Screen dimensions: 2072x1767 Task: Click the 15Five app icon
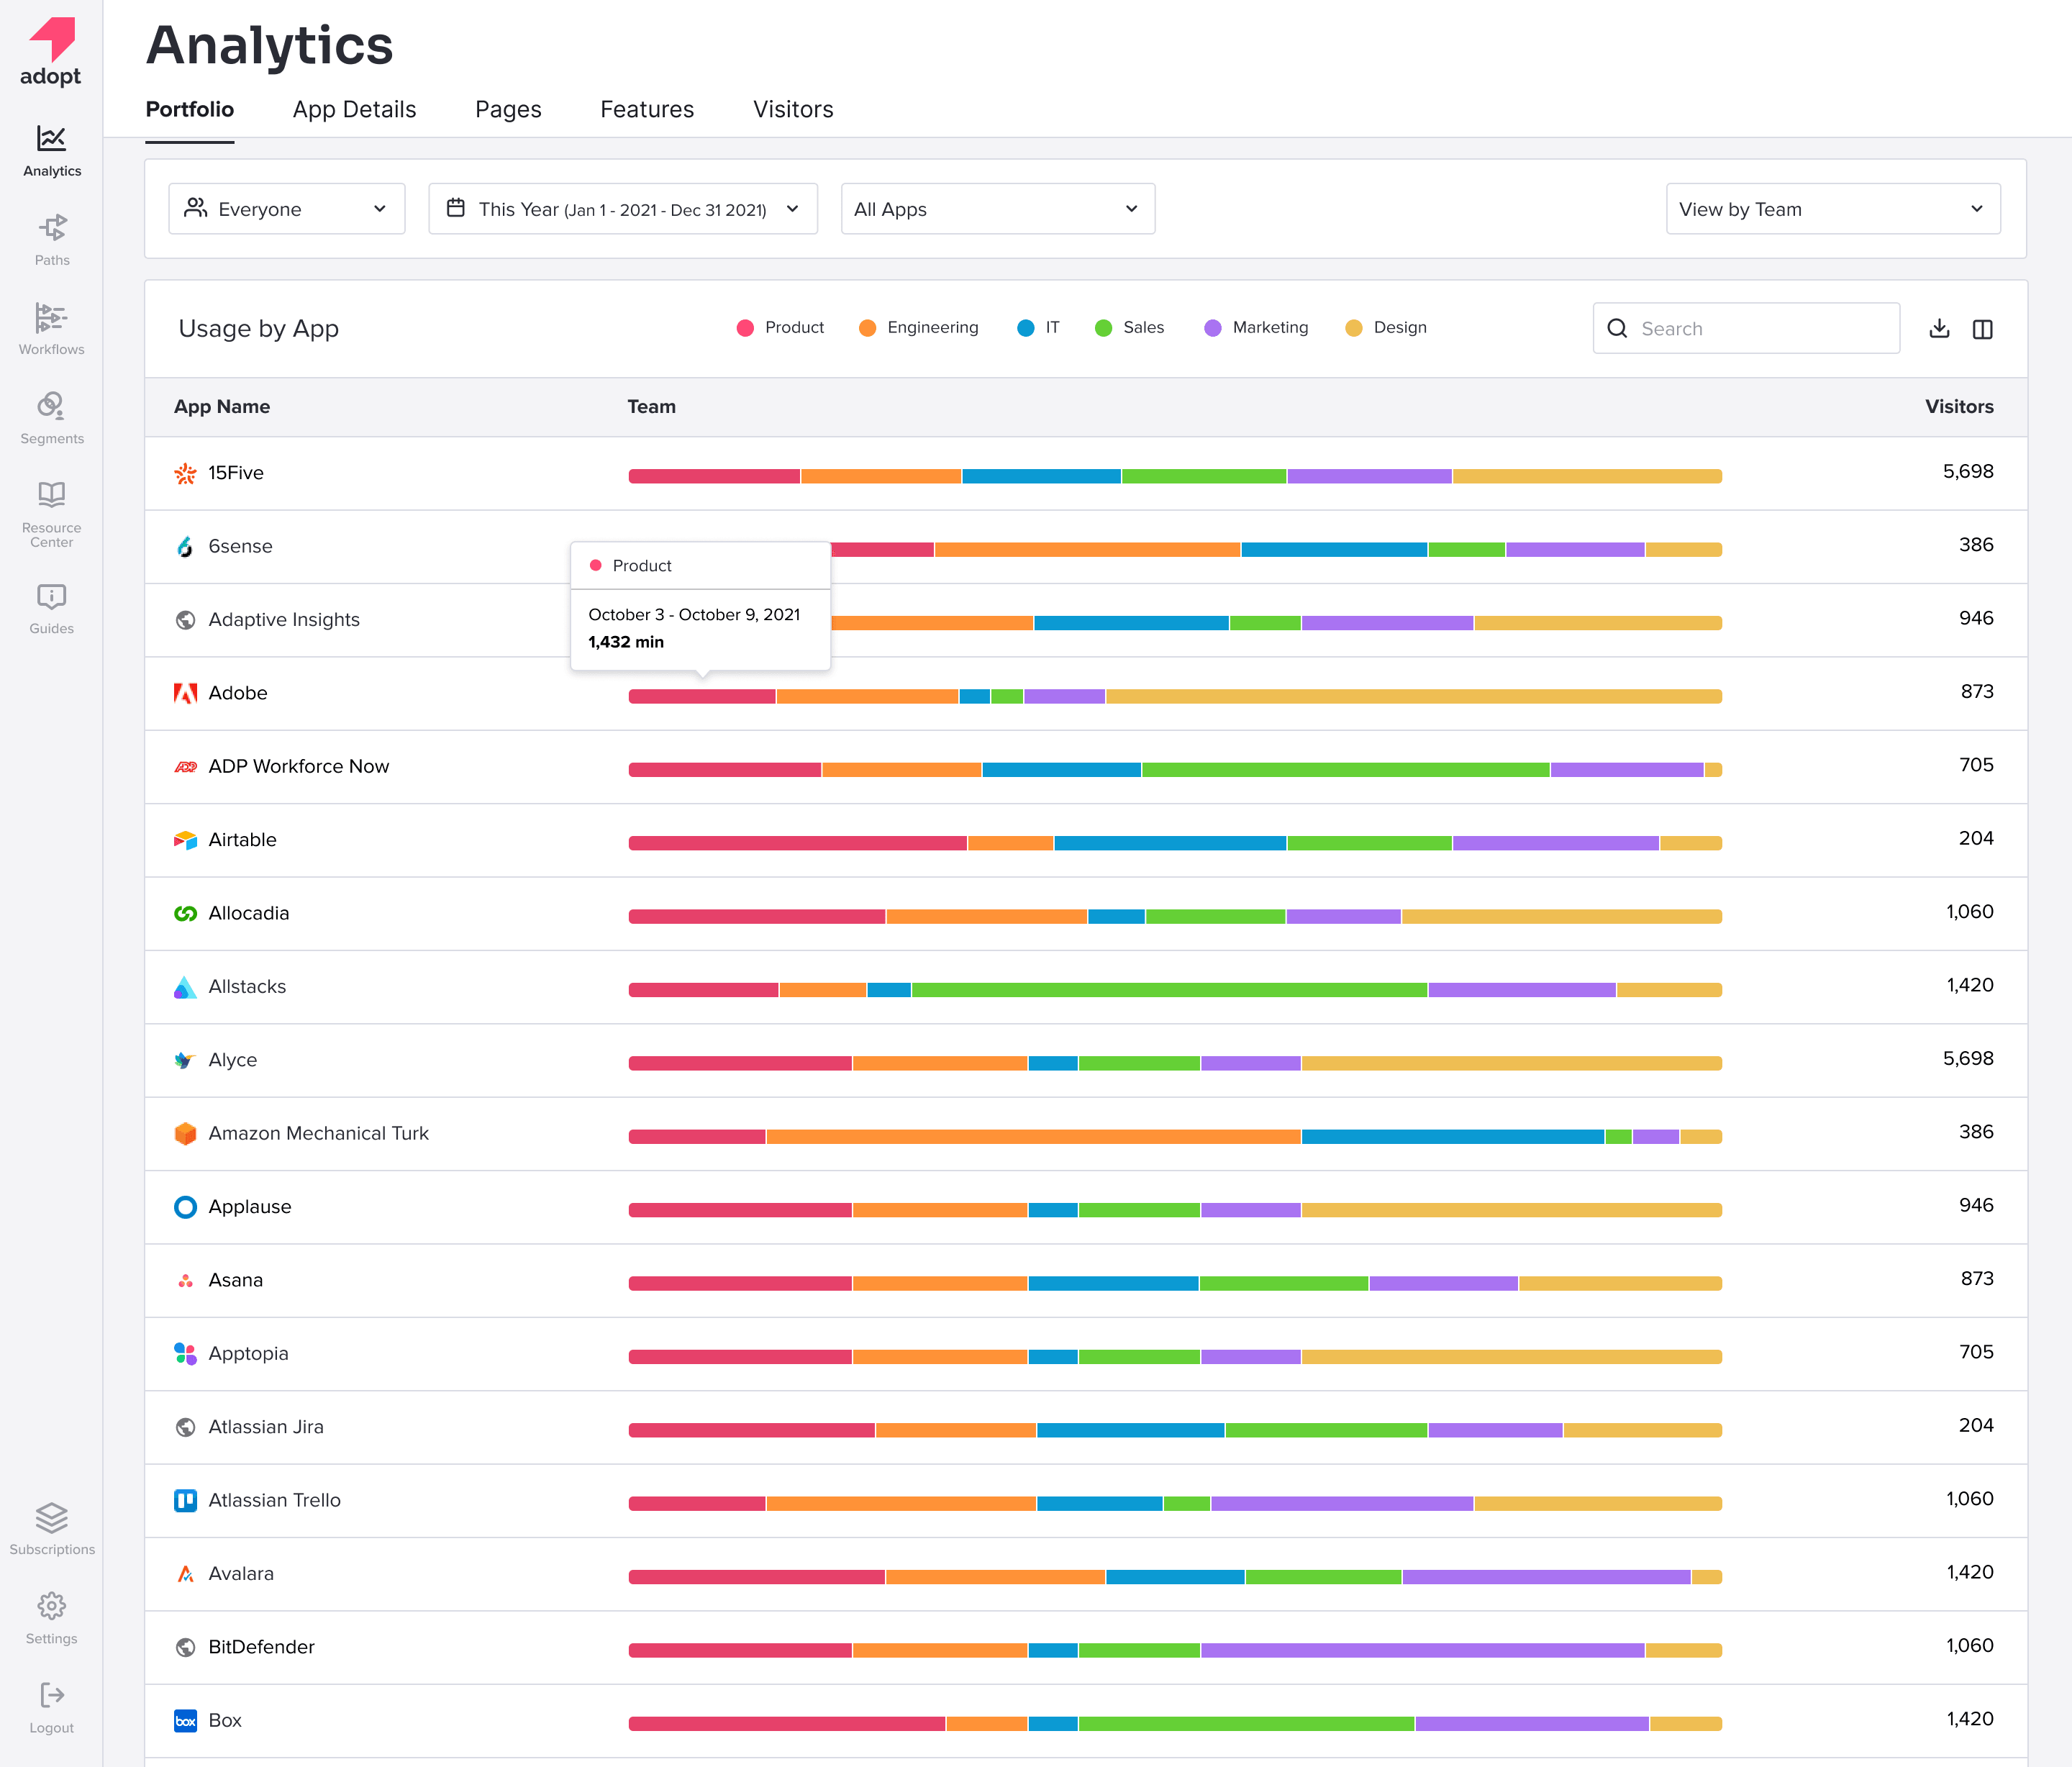185,473
